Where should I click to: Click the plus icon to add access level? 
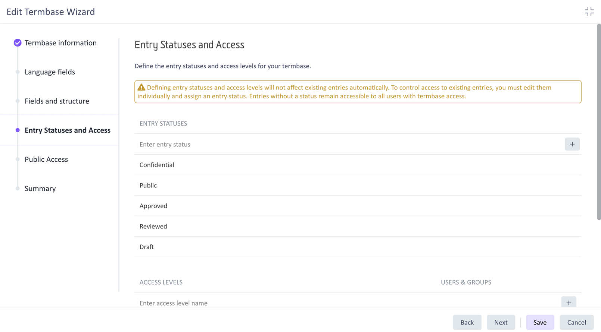[569, 303]
